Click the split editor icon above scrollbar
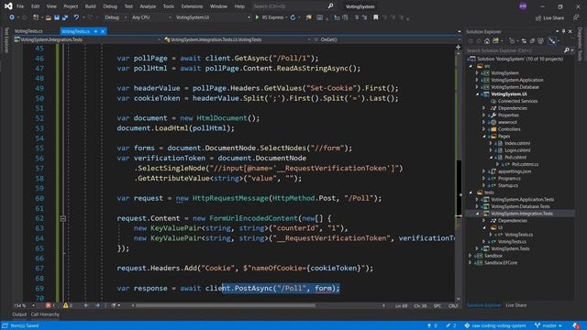 point(459,47)
